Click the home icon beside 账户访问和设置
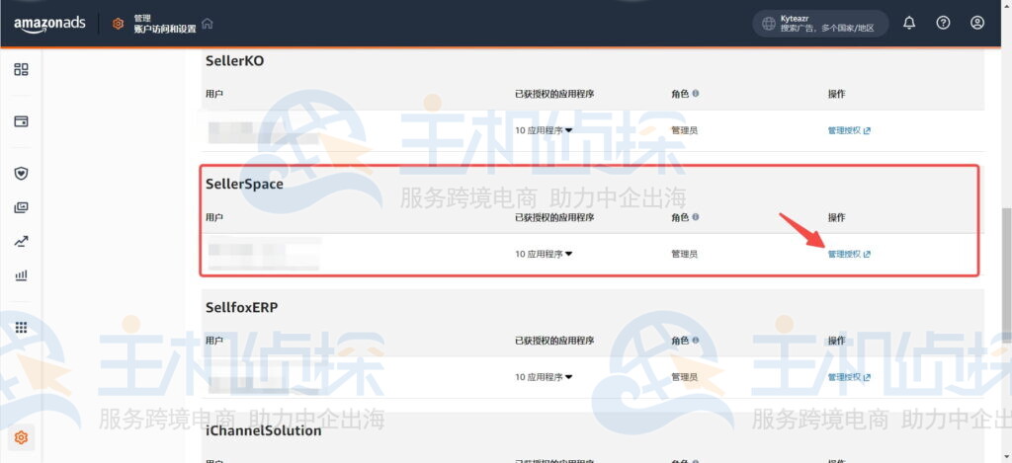 [208, 24]
